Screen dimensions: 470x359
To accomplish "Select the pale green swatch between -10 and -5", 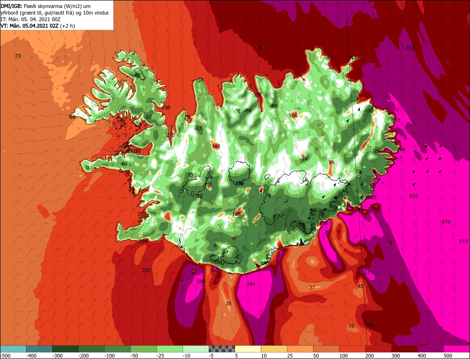I will (196, 349).
